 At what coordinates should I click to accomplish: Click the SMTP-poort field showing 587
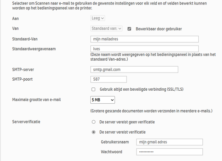108,79
